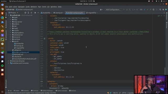This screenshot has width=168, height=94.
Task: Expand the merlin folder
Action: click(x=10, y=31)
